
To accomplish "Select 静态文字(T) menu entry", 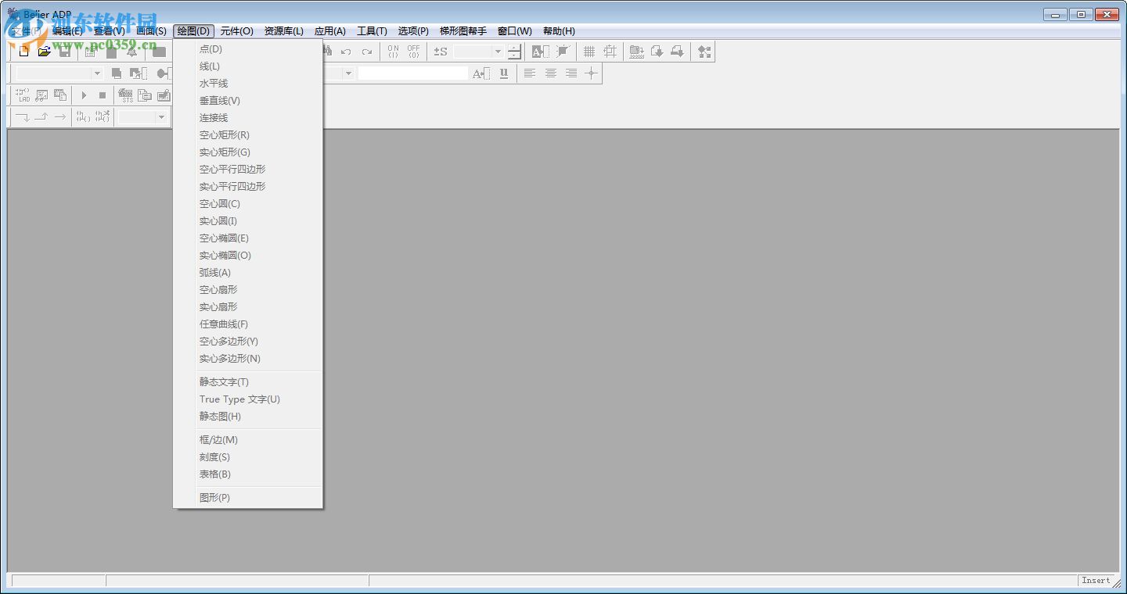I will click(248, 382).
